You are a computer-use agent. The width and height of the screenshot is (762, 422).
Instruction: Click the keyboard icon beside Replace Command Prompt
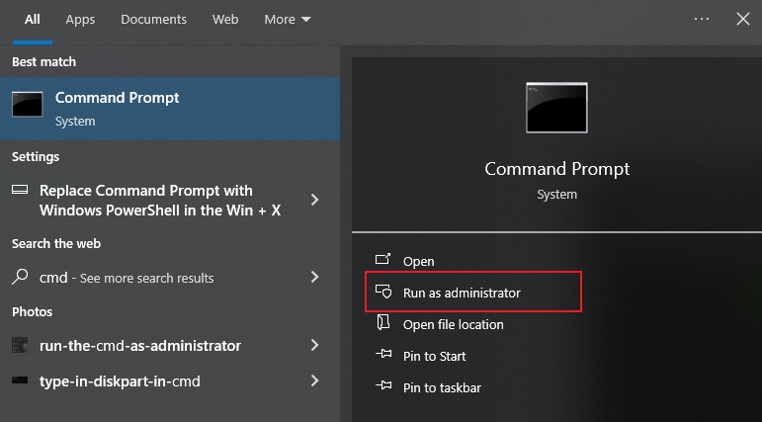point(20,190)
